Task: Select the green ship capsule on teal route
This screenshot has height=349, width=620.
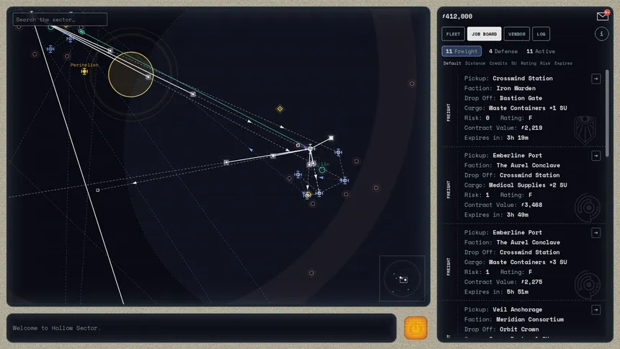Action: point(81,32)
